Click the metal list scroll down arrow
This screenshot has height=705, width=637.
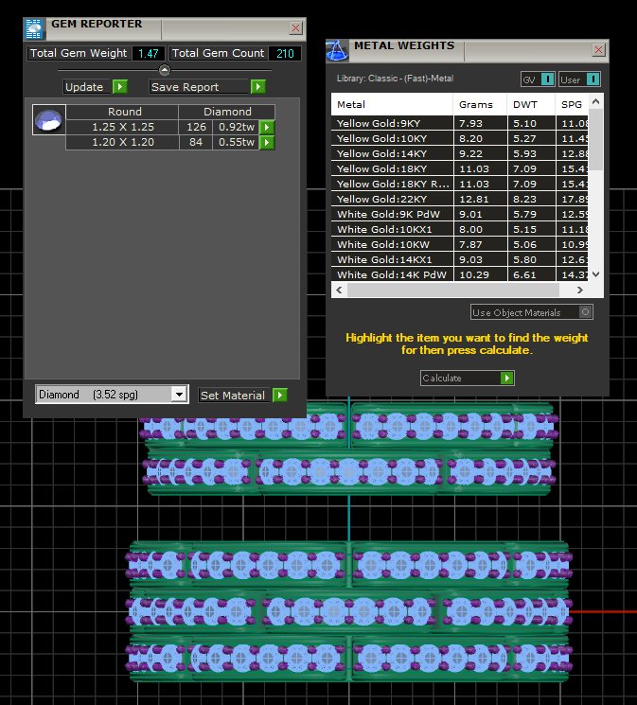[x=596, y=273]
